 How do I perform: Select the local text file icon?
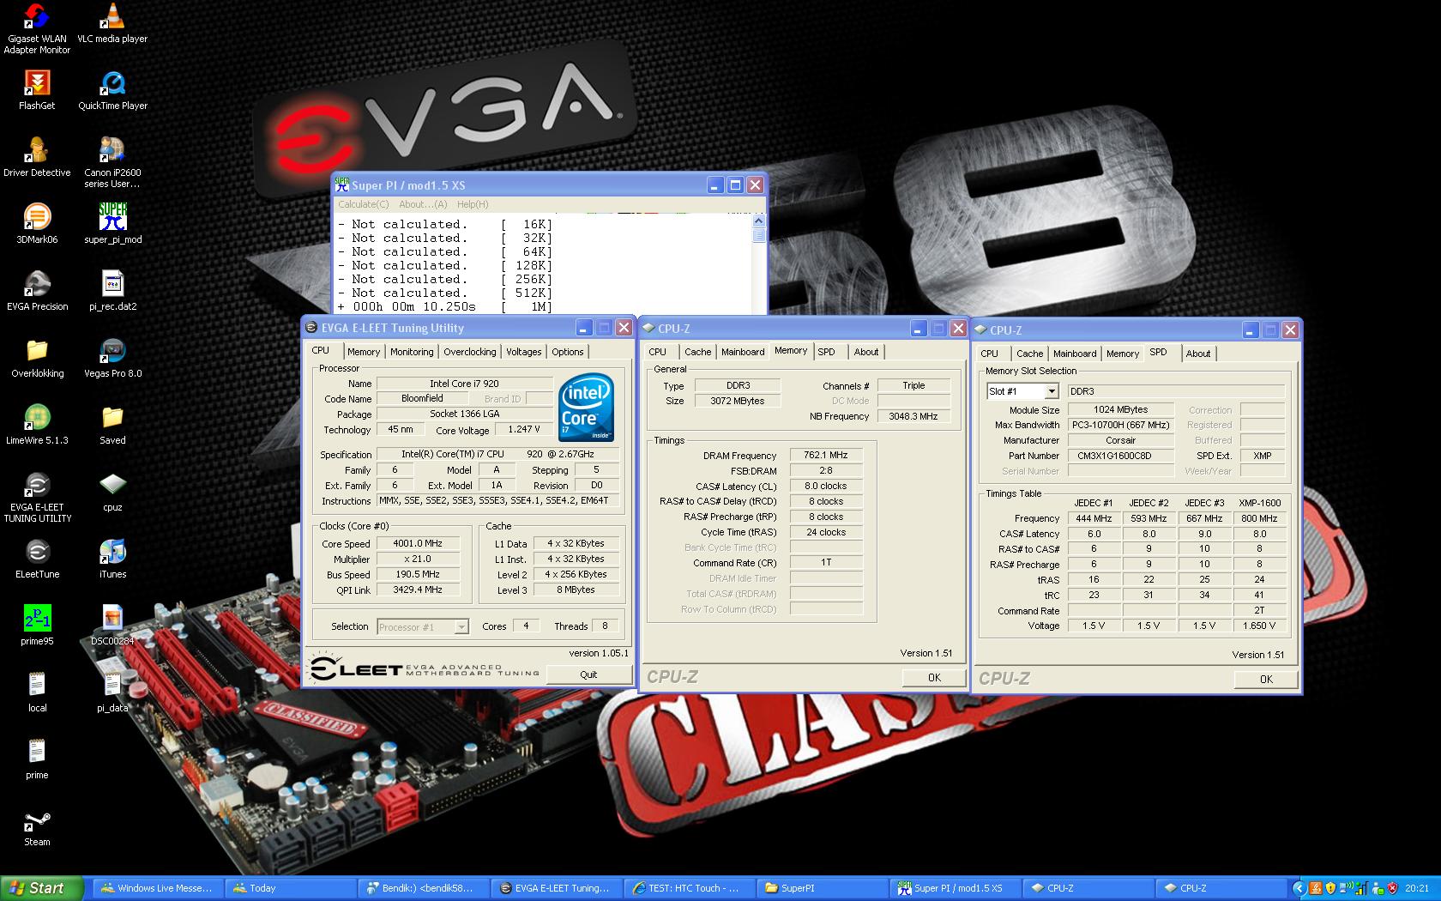click(x=37, y=692)
